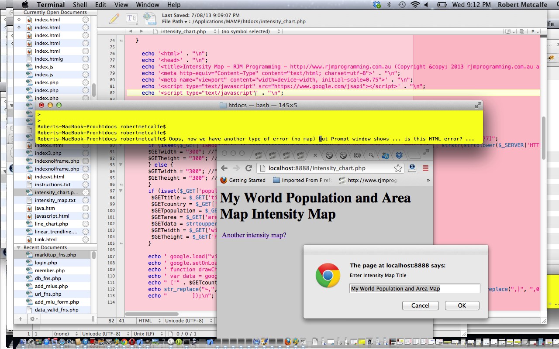559x349 pixels.
Task: Open the markers # popup in navigation bar
Action: point(534,31)
